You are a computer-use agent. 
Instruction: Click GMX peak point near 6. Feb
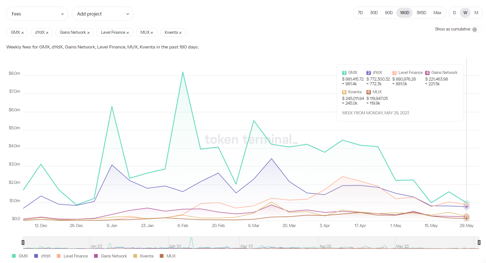pos(183,72)
